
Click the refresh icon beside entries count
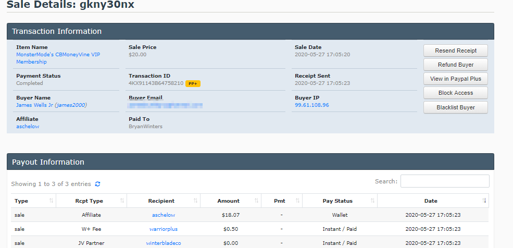(97, 184)
